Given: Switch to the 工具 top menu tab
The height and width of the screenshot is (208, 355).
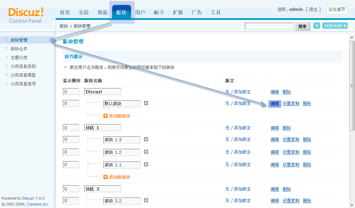Looking at the screenshot, I should (x=216, y=13).
